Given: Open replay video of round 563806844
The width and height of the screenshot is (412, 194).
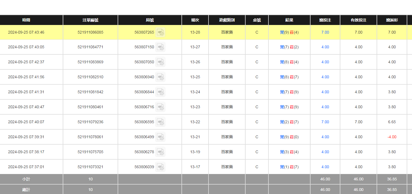Looking at the screenshot, I should [160, 92].
